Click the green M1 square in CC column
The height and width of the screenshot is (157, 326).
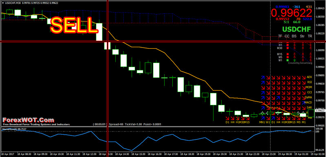click(288, 60)
